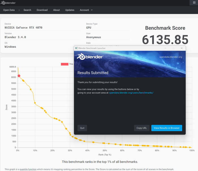
Task: Click the Blender Benchmark Launcher window icon
Action: point(77,48)
